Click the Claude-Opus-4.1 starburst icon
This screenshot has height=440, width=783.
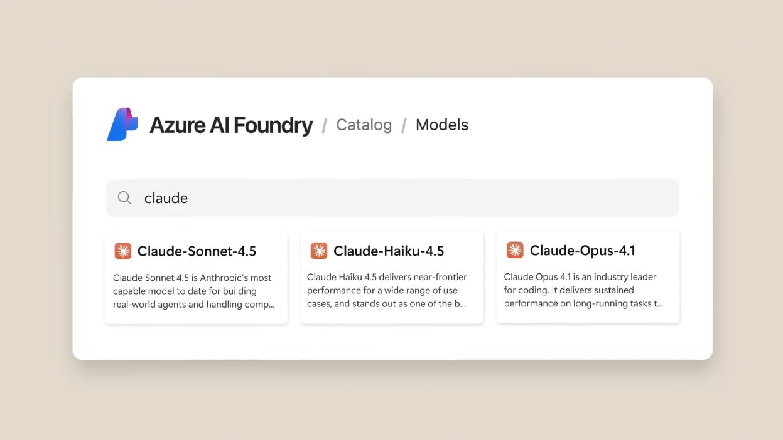point(515,251)
